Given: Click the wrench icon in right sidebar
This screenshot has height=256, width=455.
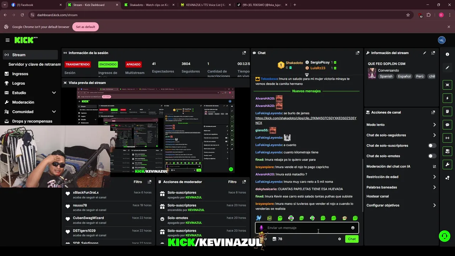Looking at the screenshot, I should tap(447, 165).
